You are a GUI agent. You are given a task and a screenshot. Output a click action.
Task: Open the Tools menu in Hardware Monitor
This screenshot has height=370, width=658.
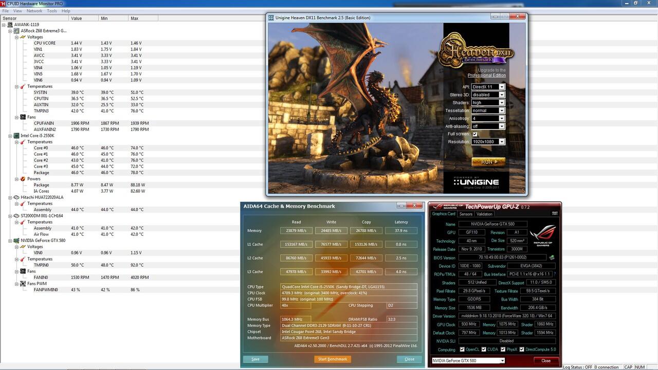coord(52,11)
